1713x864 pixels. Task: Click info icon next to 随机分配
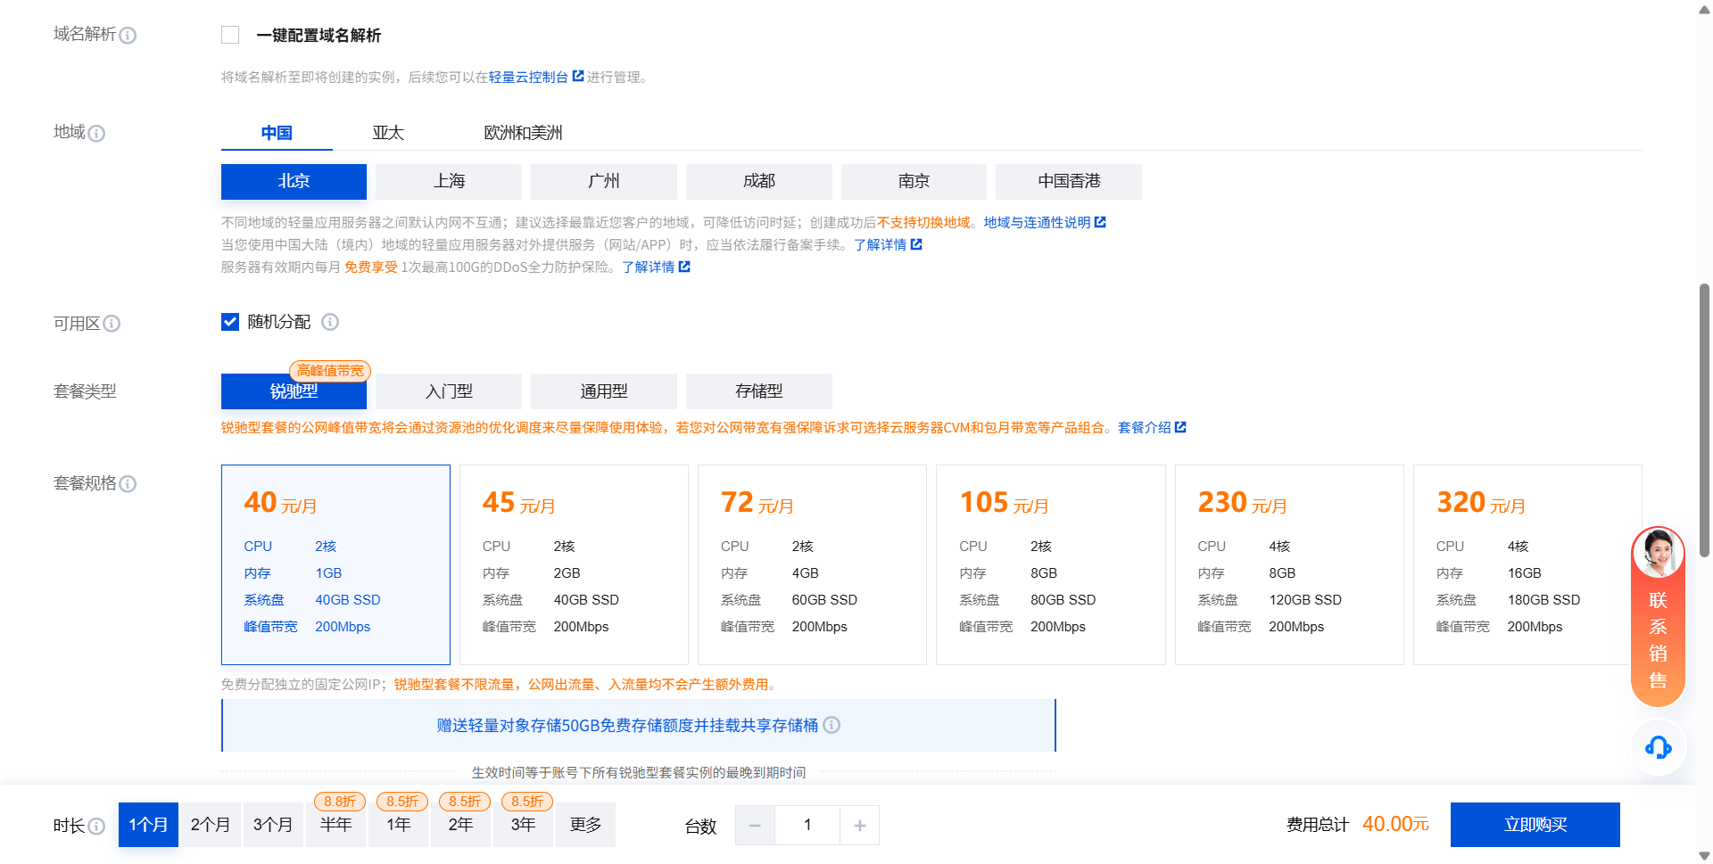[330, 322]
